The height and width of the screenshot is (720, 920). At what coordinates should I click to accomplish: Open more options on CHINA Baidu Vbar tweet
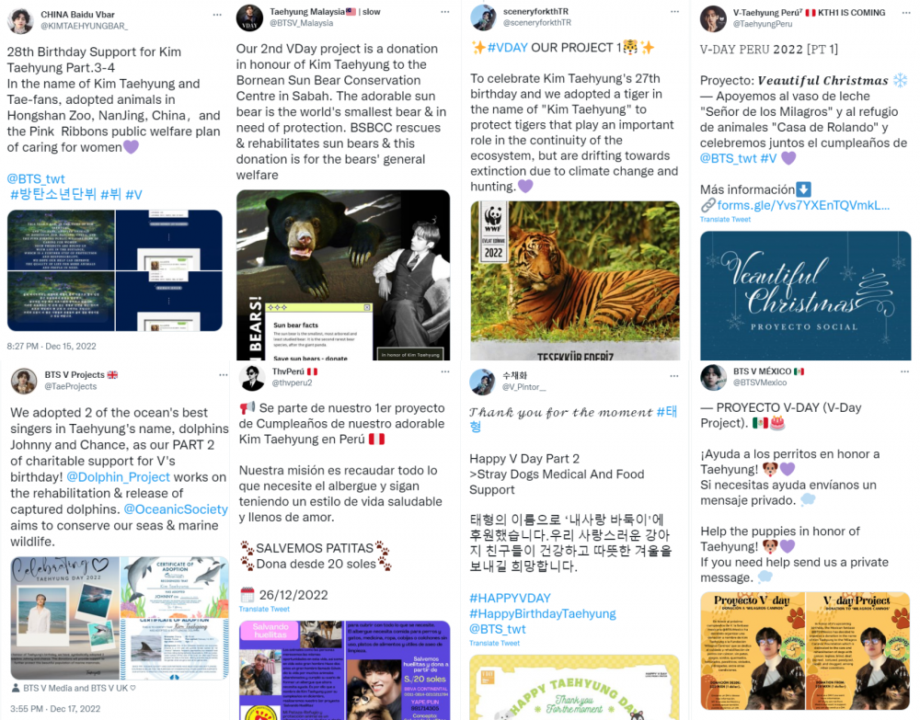coord(217,15)
